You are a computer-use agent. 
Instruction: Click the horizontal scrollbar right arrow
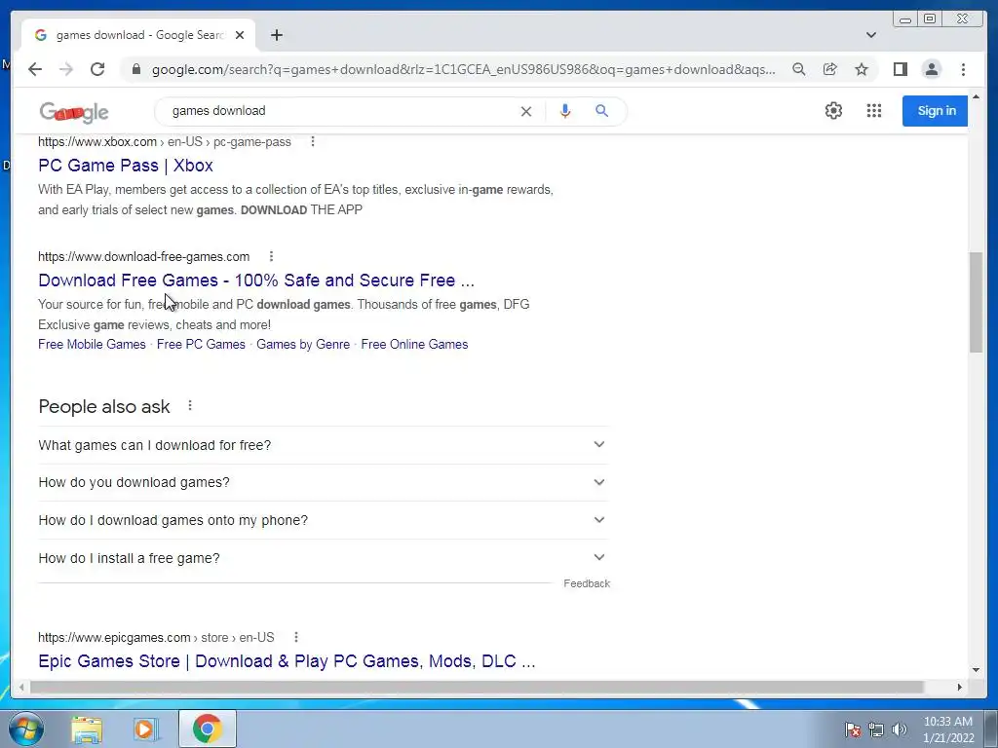coord(959,687)
